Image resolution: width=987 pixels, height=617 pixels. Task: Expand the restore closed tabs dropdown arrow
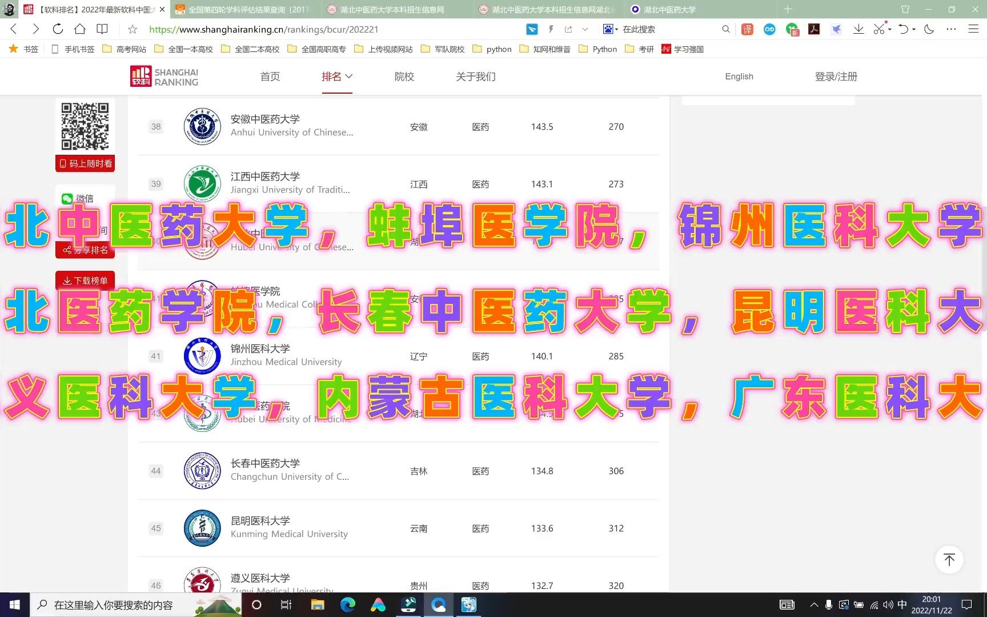click(914, 29)
